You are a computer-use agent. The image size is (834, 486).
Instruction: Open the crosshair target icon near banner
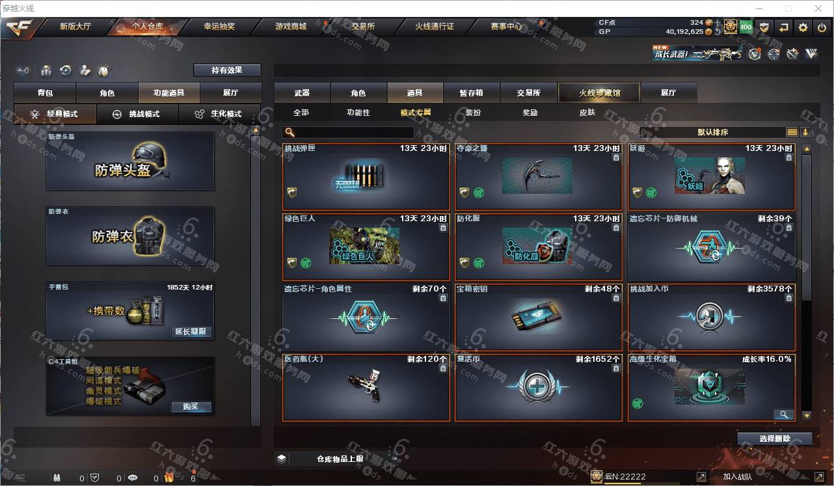[773, 54]
